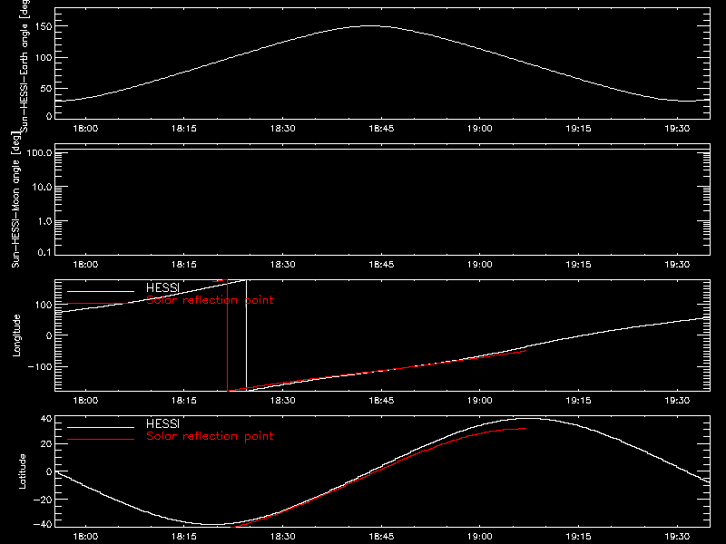Click the Sun-HESSI-Moon angle axis title
726x544 pixels.
(x=15, y=199)
